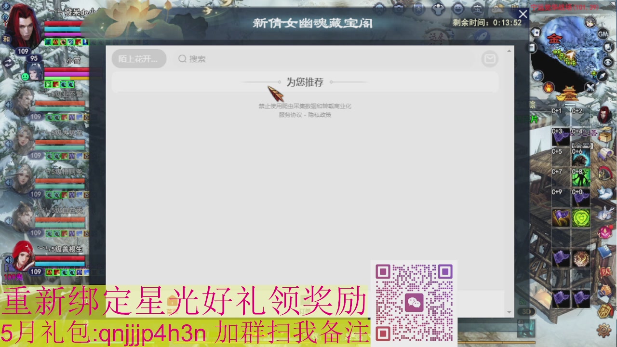Click the empty C+1 skill slot
Screen dimensions: 617x347
561,117
